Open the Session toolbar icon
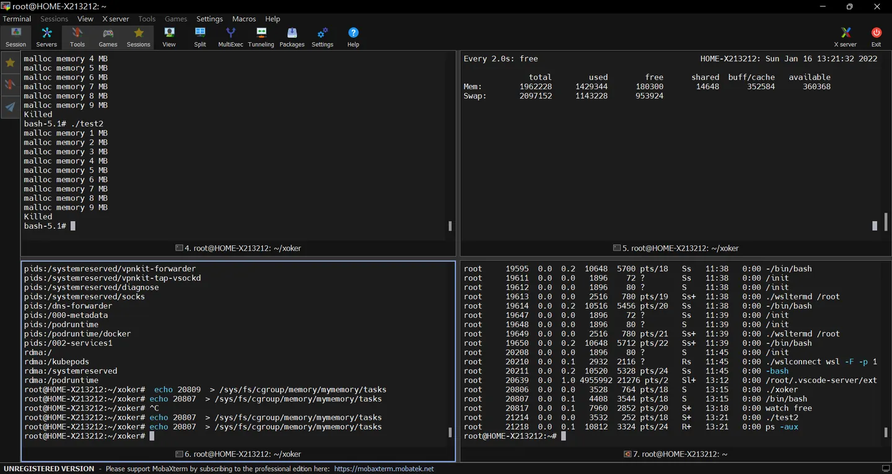The width and height of the screenshot is (892, 474). [x=15, y=37]
